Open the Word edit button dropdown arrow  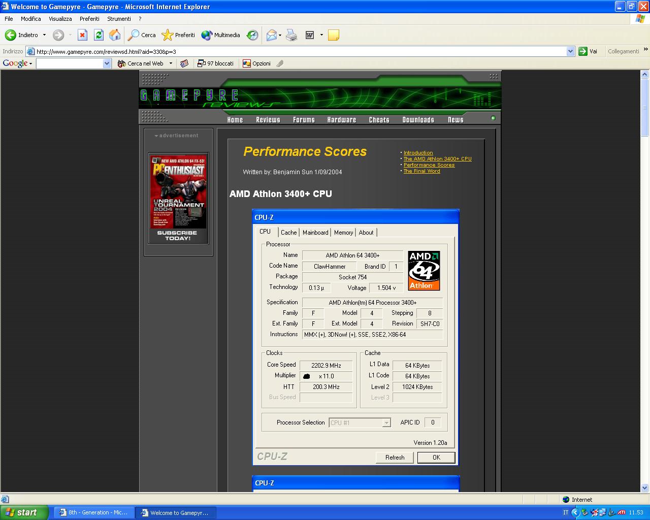pyautogui.click(x=321, y=35)
